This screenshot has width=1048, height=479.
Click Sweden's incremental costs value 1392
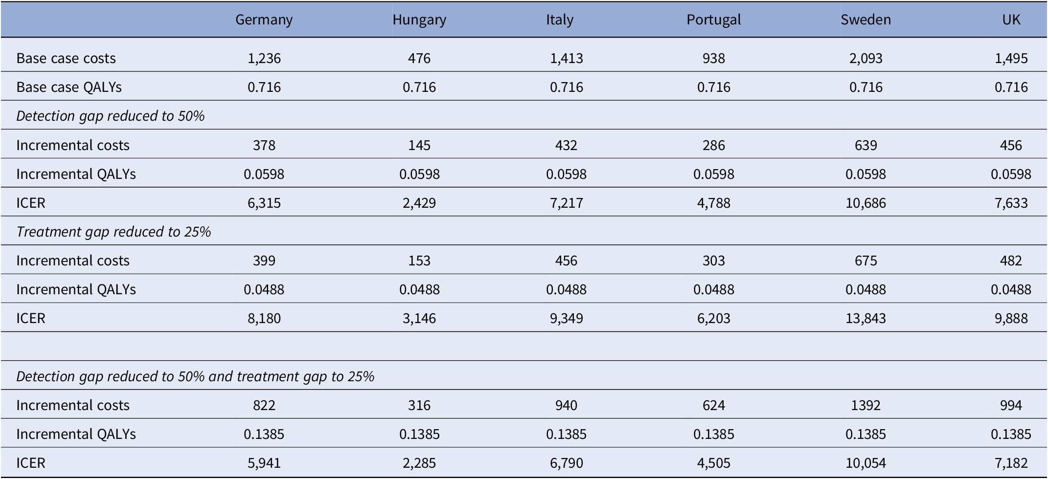point(866,405)
